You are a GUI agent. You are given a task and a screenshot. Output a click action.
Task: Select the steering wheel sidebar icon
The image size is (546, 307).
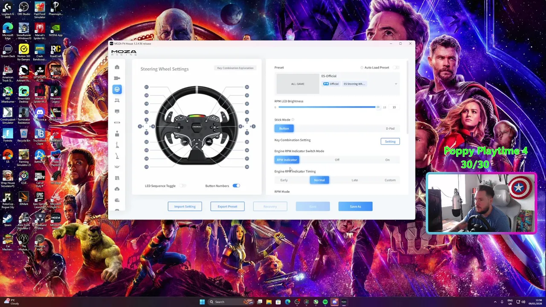tap(117, 89)
